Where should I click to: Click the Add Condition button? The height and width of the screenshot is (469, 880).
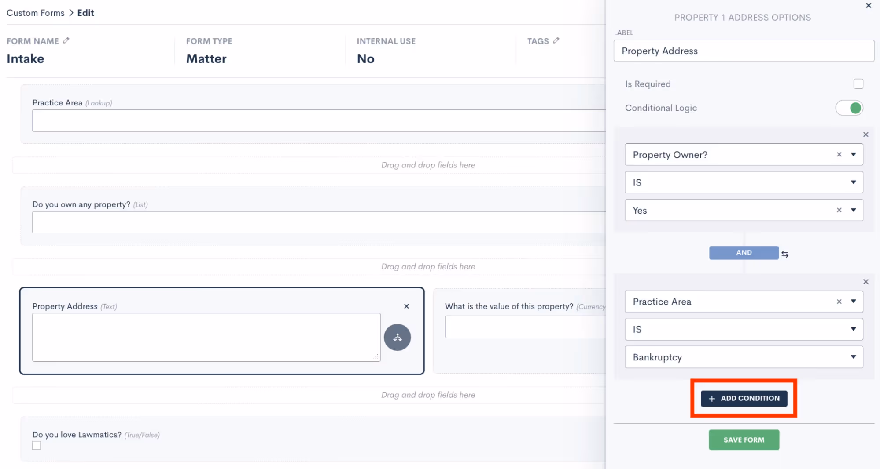pos(744,398)
